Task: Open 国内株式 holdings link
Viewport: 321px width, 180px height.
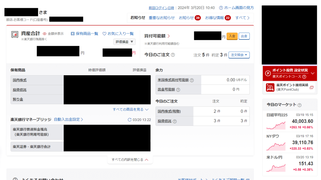Action: tap(20, 80)
